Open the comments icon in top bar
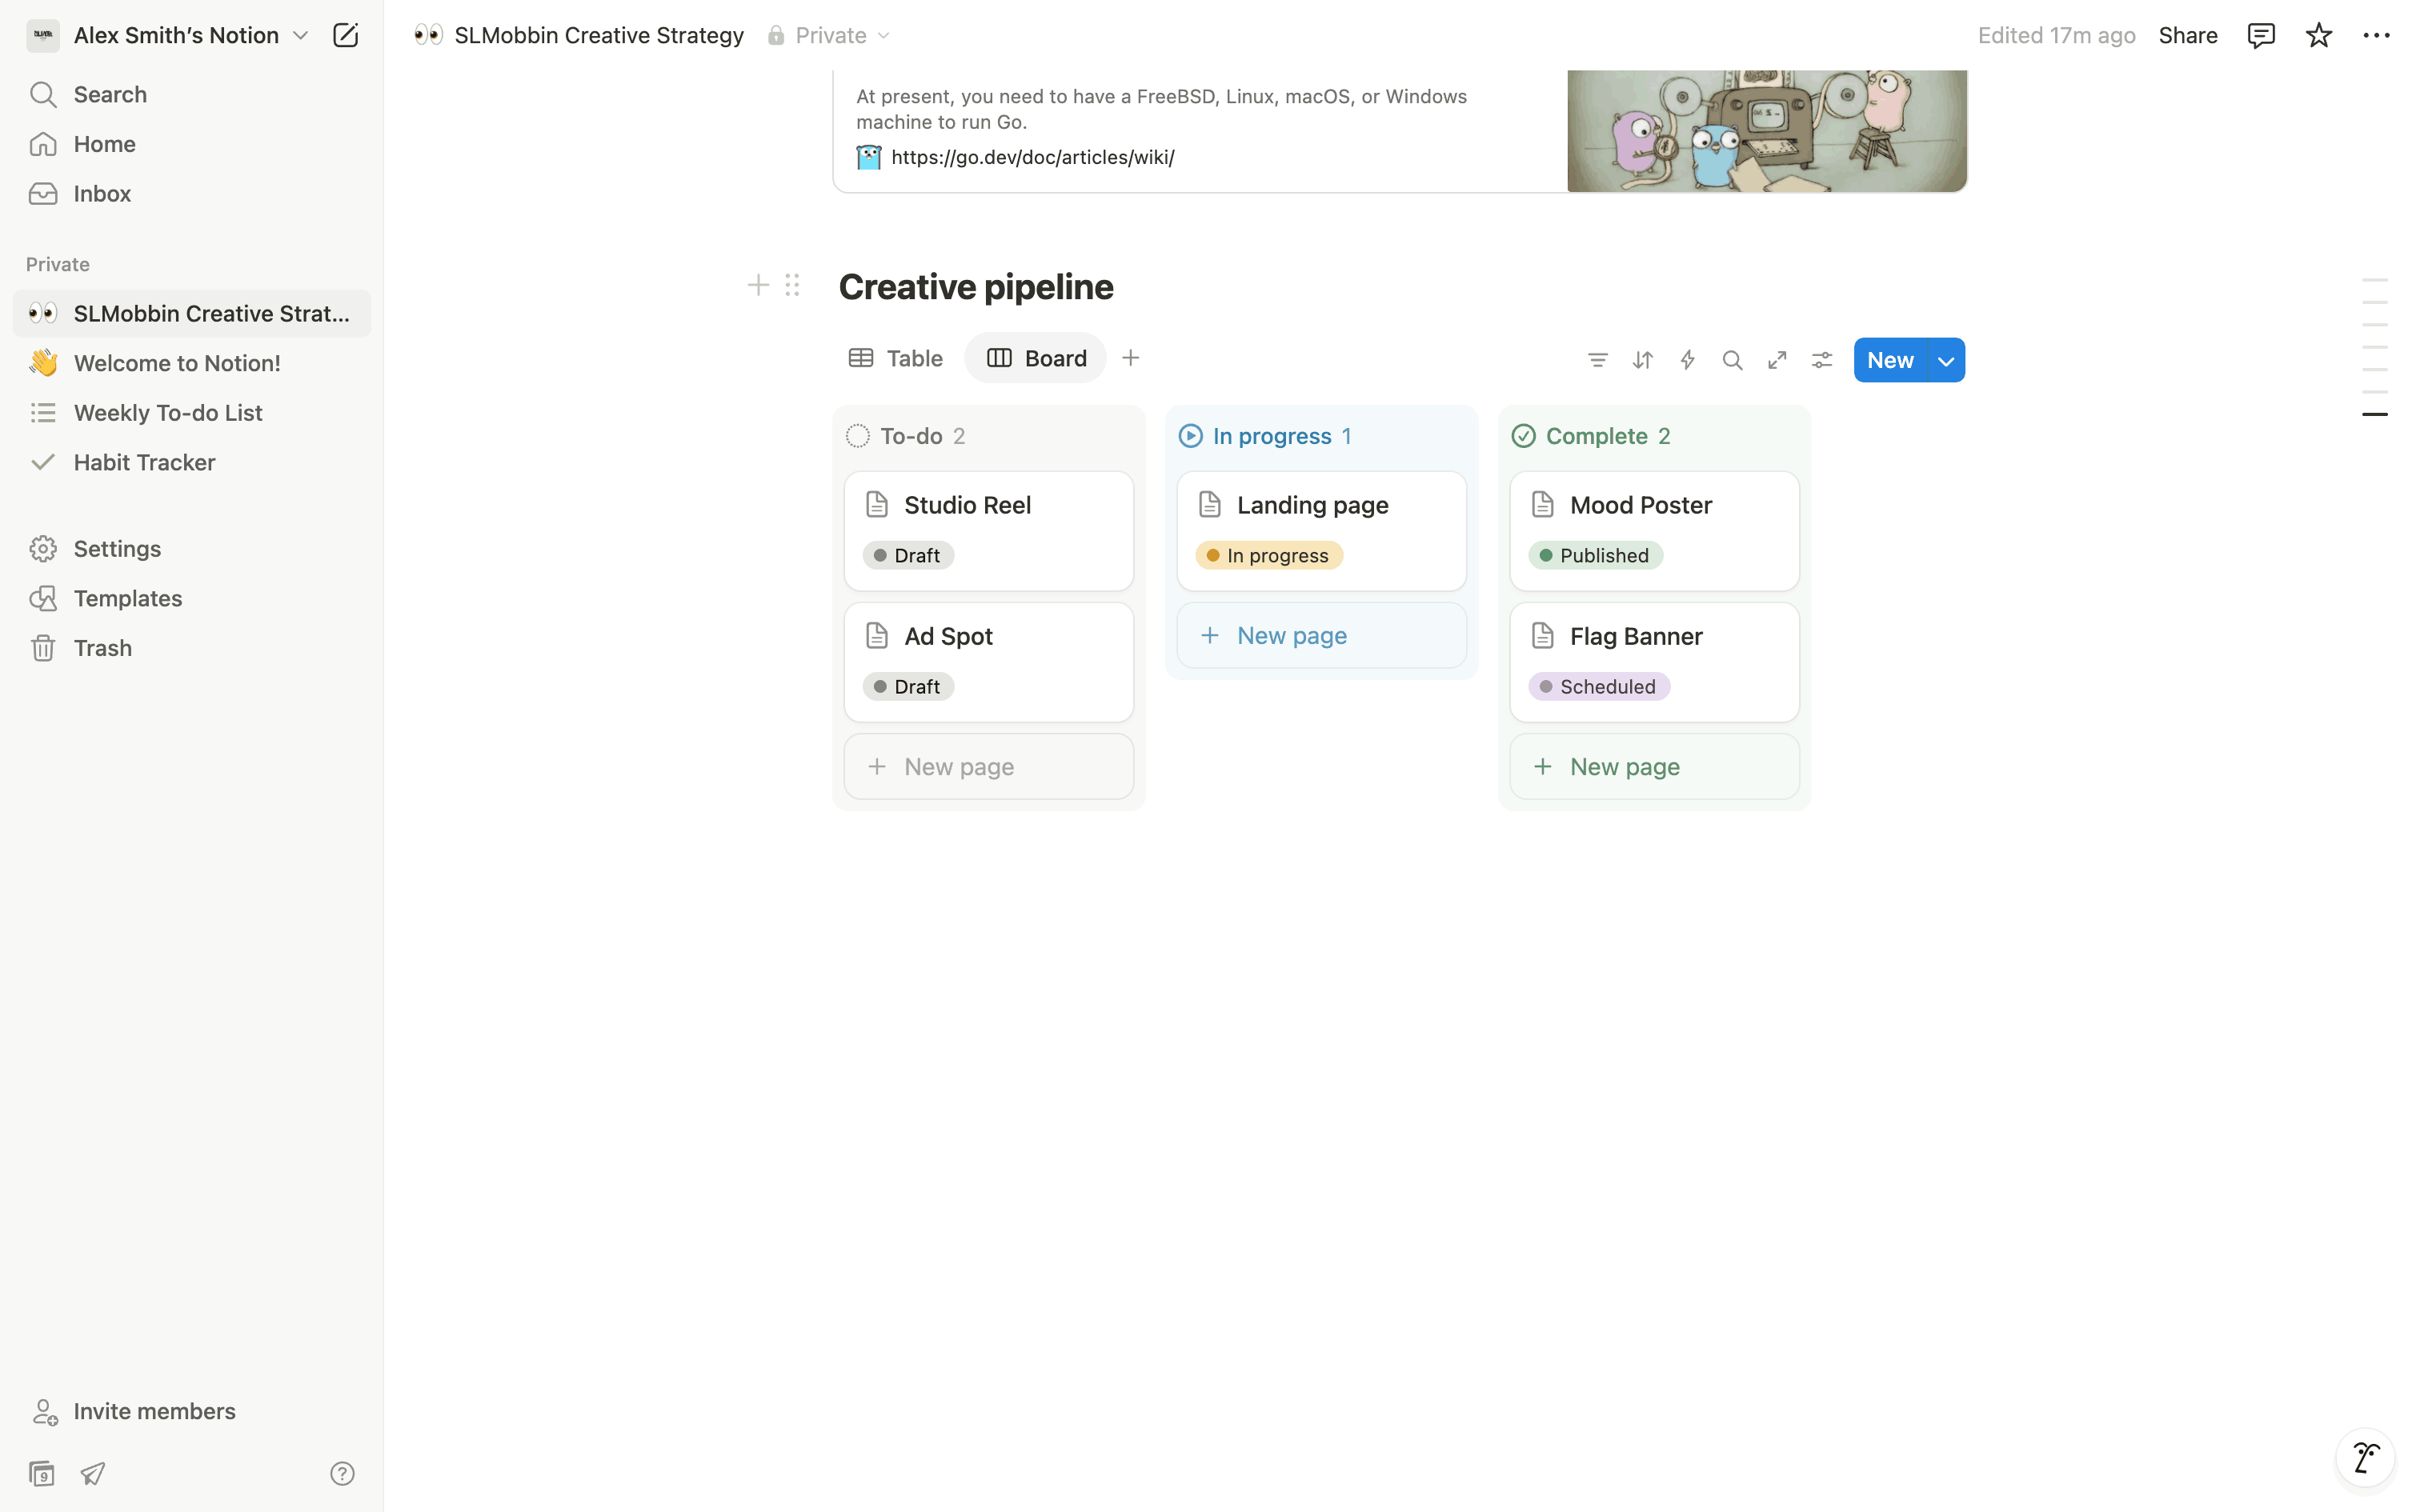This screenshot has width=2420, height=1512. (x=2260, y=36)
